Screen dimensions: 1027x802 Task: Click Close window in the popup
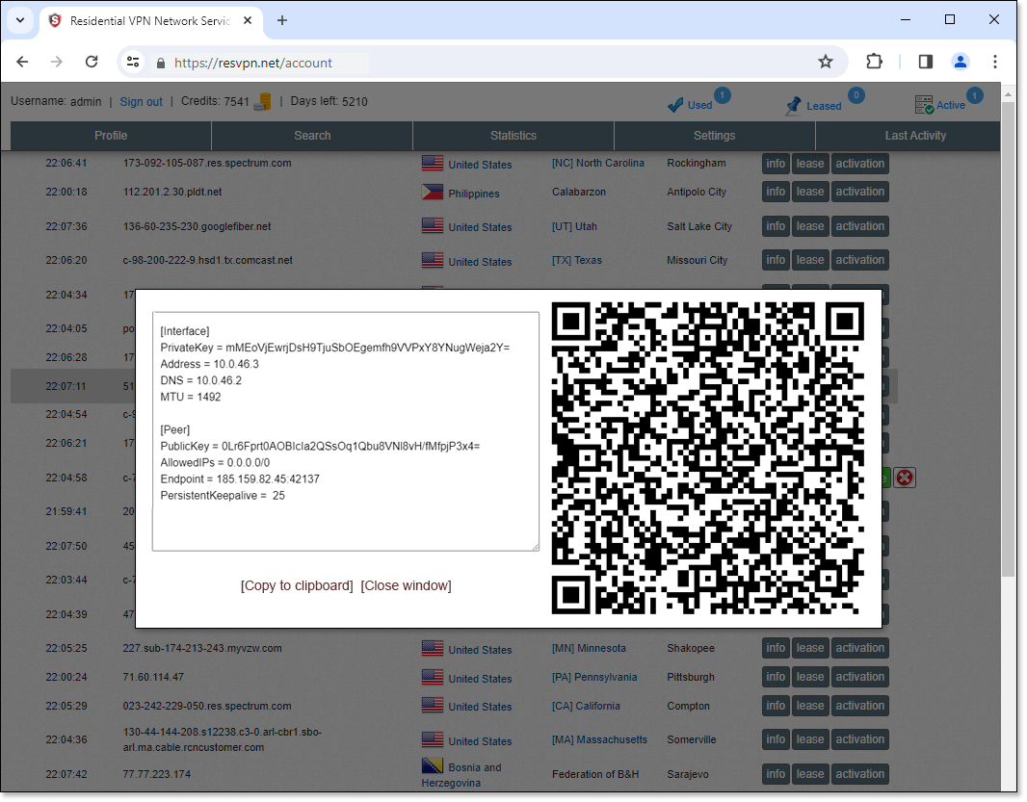point(407,585)
